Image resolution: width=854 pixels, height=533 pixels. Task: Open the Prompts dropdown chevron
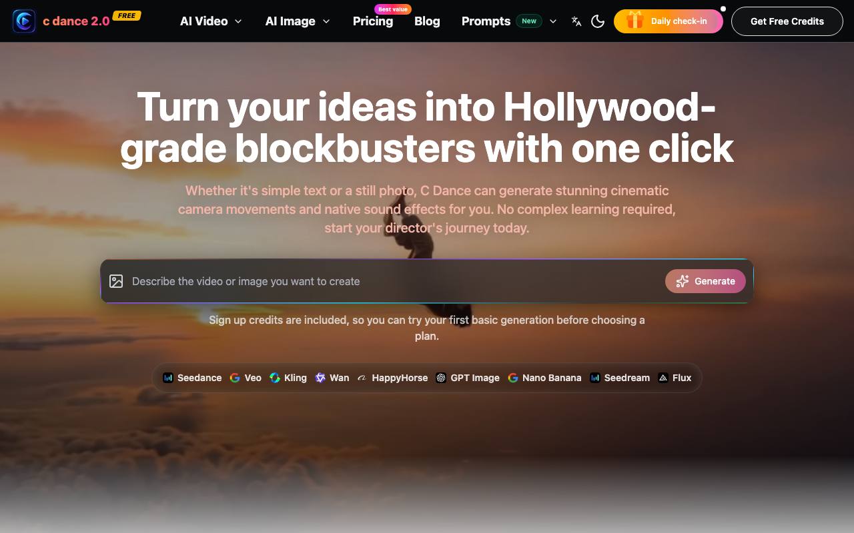point(553,21)
